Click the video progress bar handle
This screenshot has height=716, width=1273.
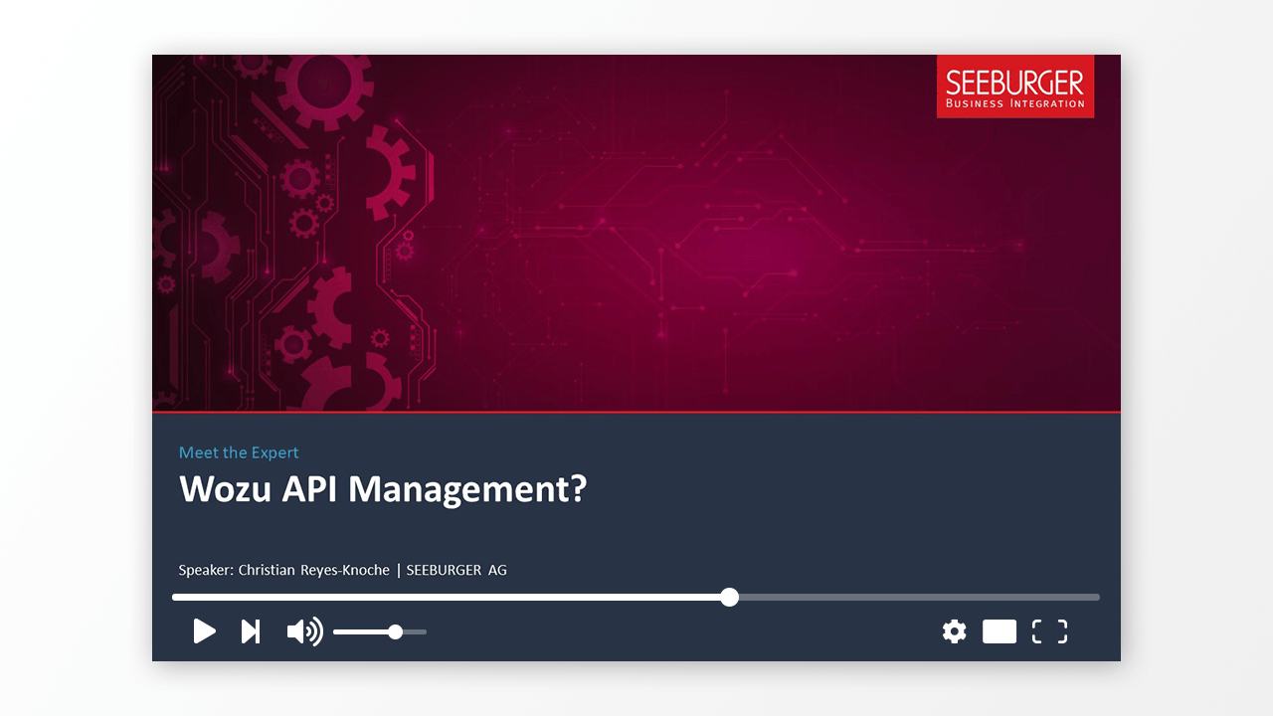730,597
